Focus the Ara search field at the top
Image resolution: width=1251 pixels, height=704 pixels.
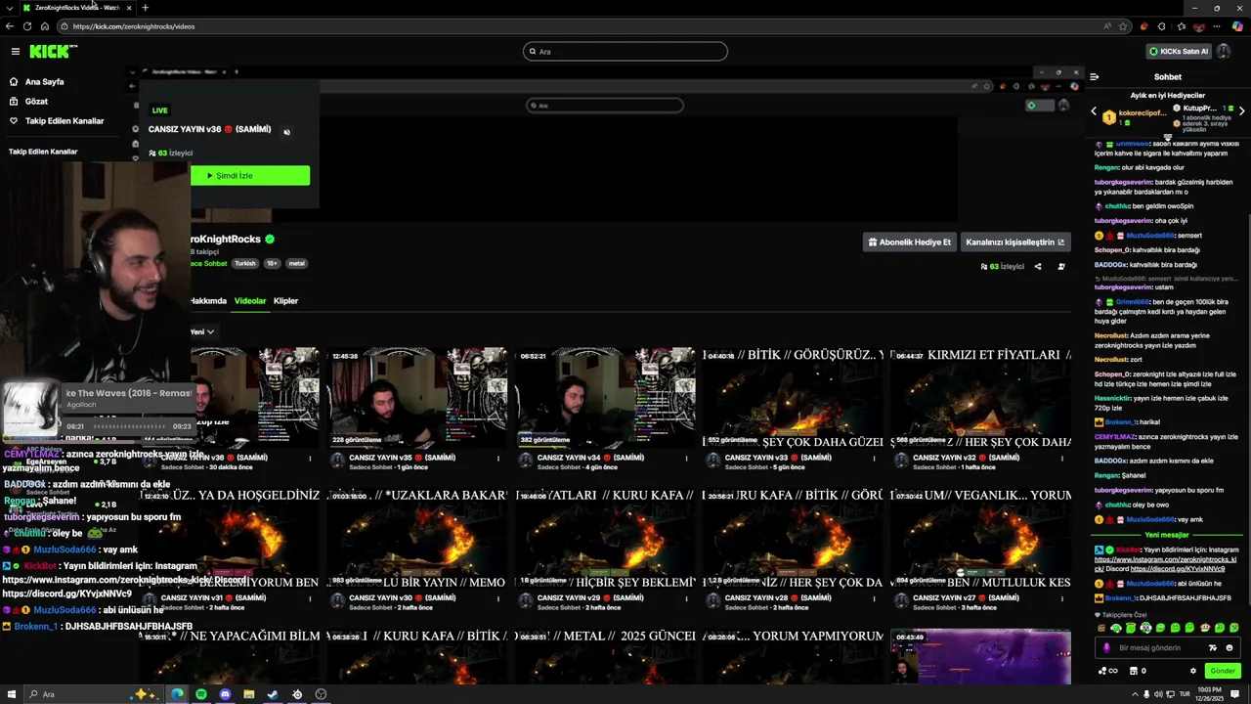(x=625, y=51)
